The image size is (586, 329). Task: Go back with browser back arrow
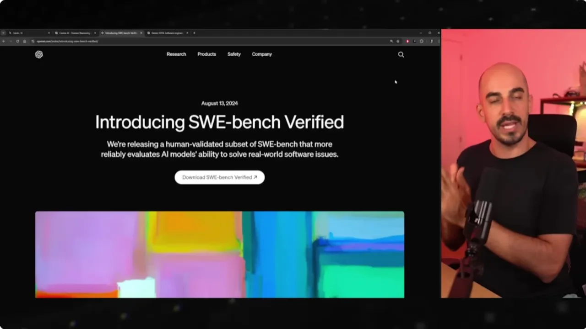click(x=4, y=41)
